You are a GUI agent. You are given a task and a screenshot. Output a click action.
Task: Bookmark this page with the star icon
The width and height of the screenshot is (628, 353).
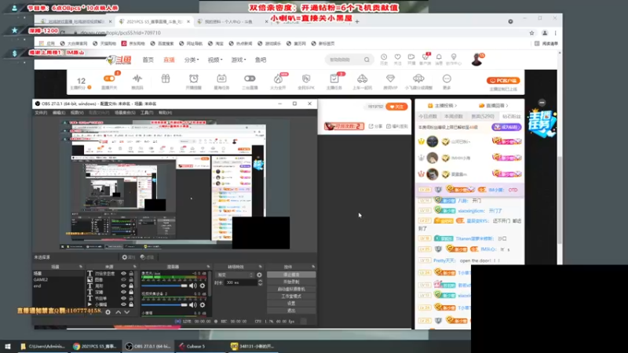(531, 33)
